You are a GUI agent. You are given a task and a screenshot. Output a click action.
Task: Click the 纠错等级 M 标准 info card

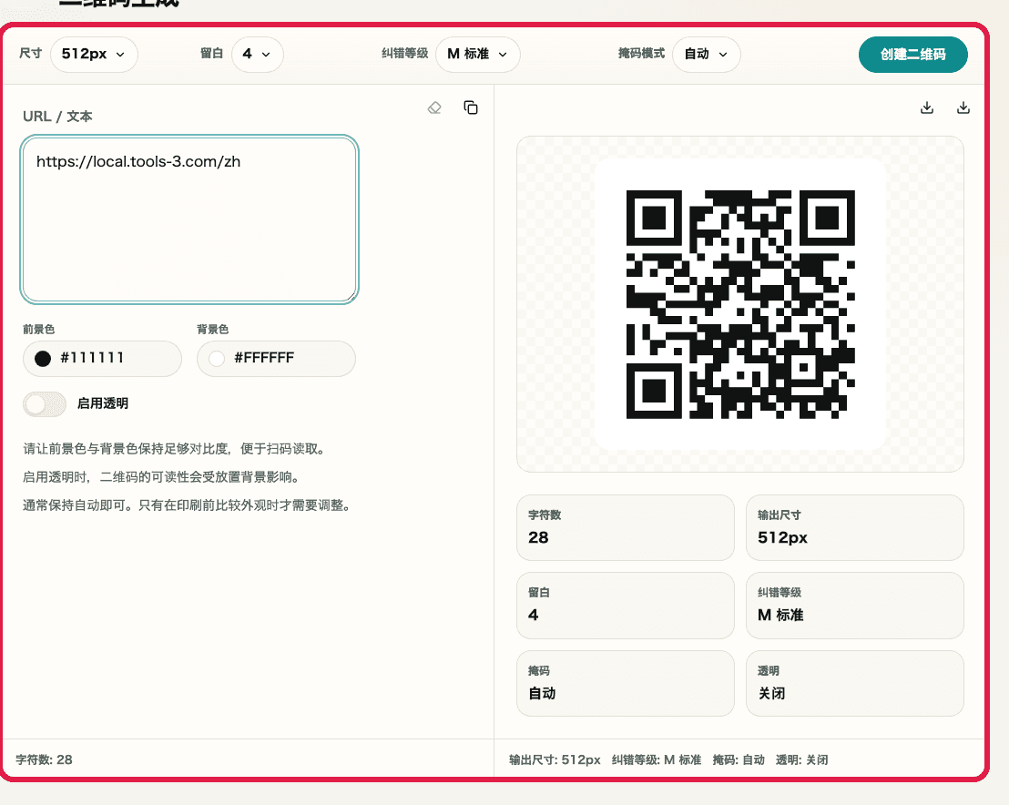pos(855,606)
